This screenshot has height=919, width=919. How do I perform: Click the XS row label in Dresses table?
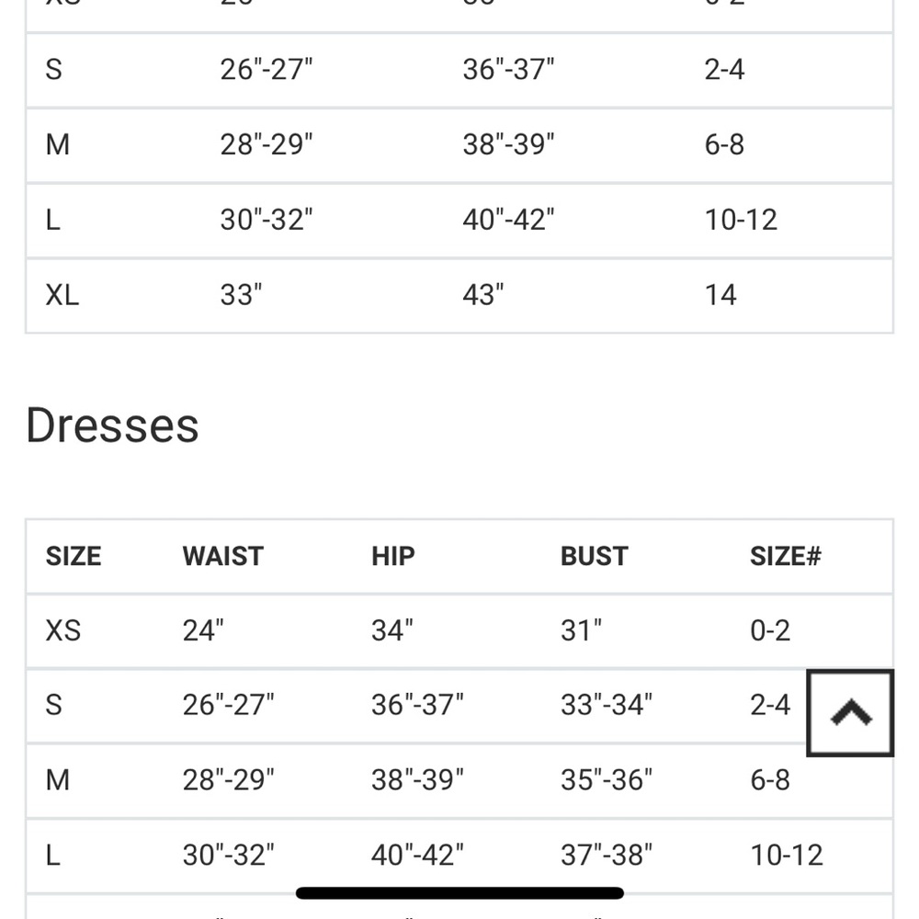point(63,630)
